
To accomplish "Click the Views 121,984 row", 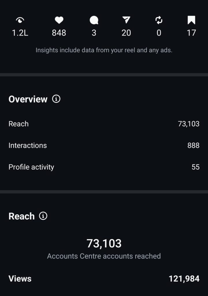I will [104, 279].
